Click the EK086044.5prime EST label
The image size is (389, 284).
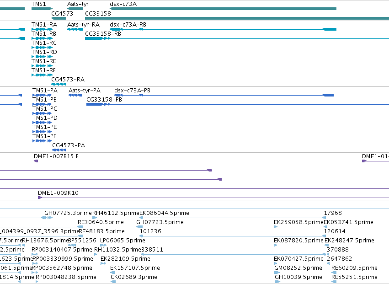[164, 213]
